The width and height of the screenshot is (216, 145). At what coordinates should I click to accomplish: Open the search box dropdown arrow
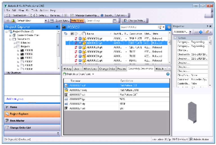[163, 27]
